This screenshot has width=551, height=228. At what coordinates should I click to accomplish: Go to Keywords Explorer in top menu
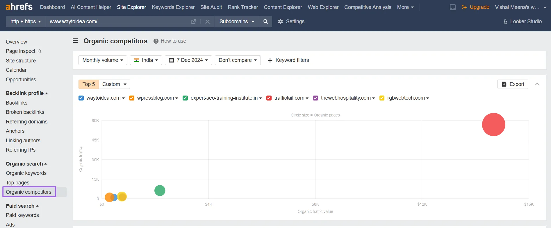tap(173, 7)
